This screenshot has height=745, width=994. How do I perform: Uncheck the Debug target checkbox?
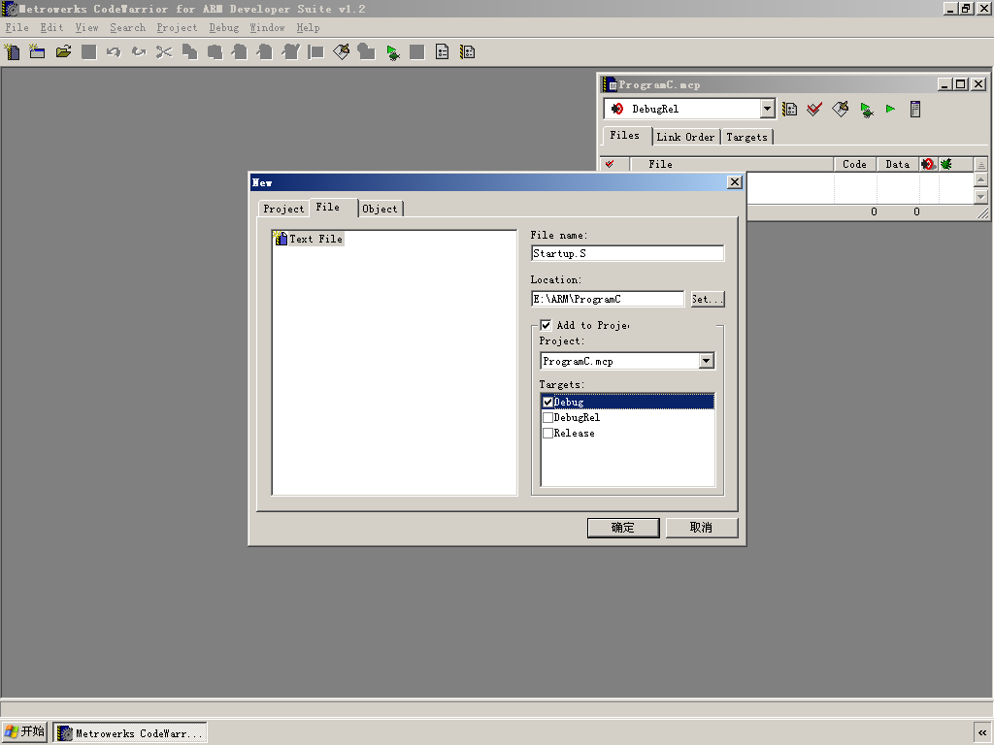[548, 403]
